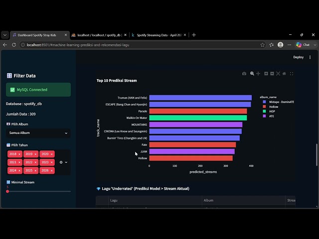
Task: Open chart in fullscreen view
Action: point(292,74)
